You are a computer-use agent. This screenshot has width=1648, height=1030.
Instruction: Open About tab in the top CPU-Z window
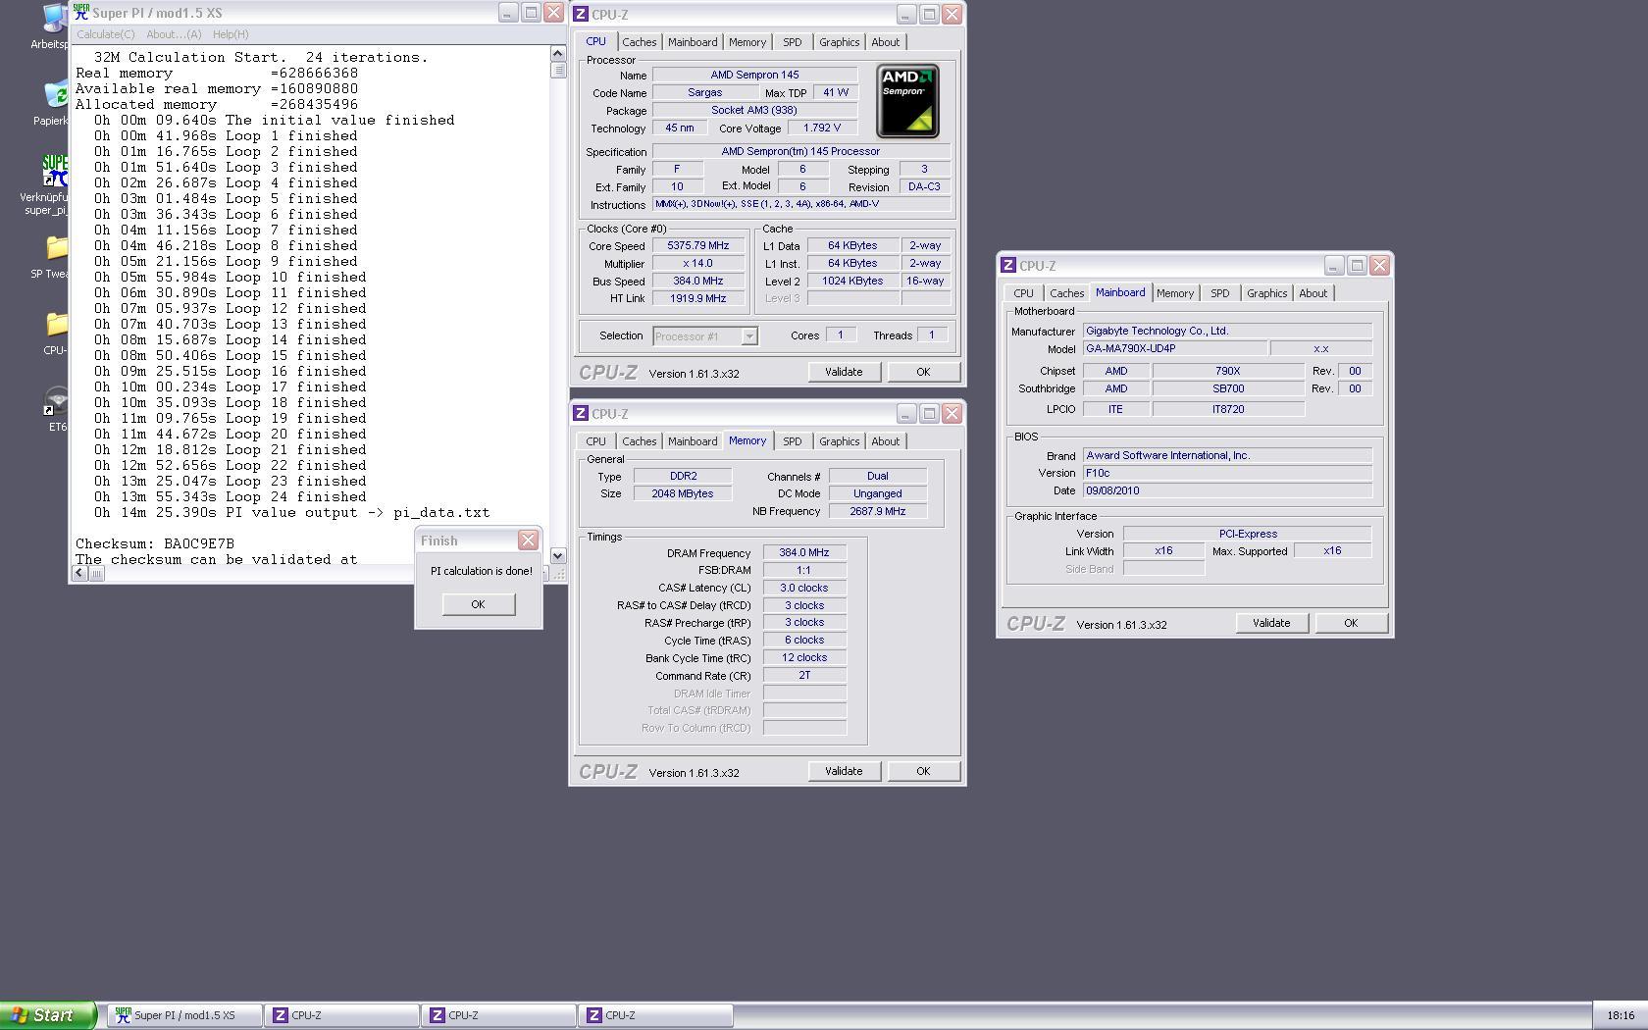(x=885, y=42)
